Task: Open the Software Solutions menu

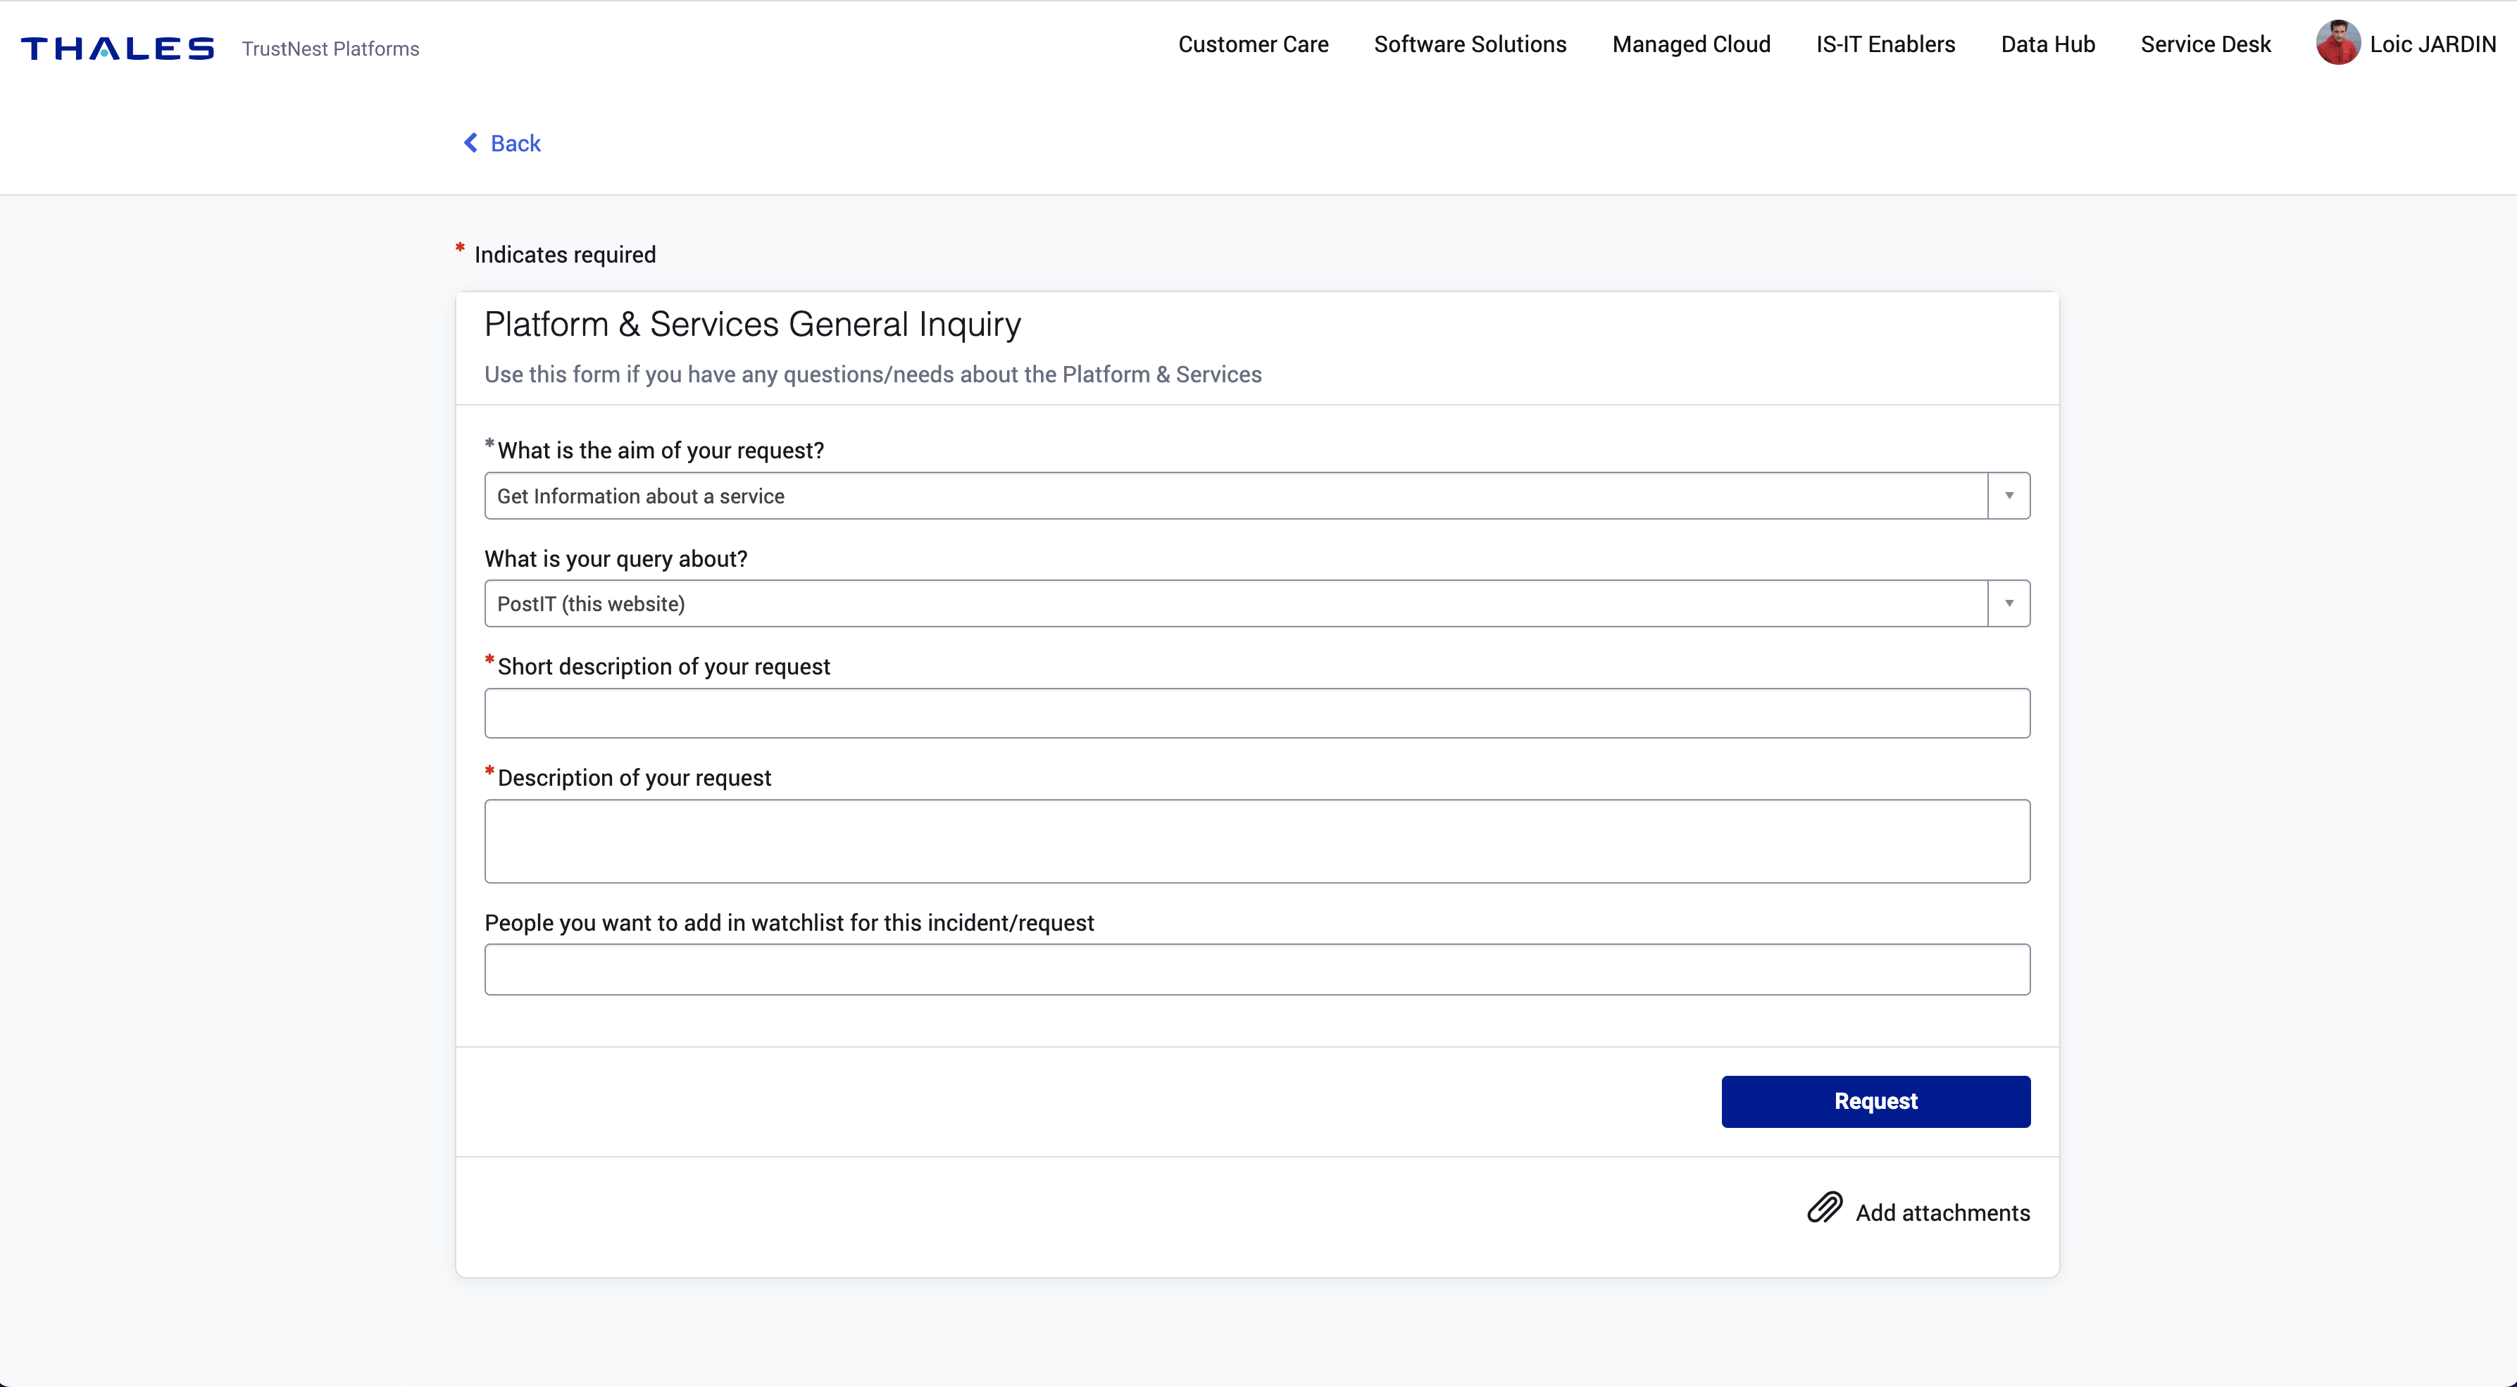Action: point(1470,45)
